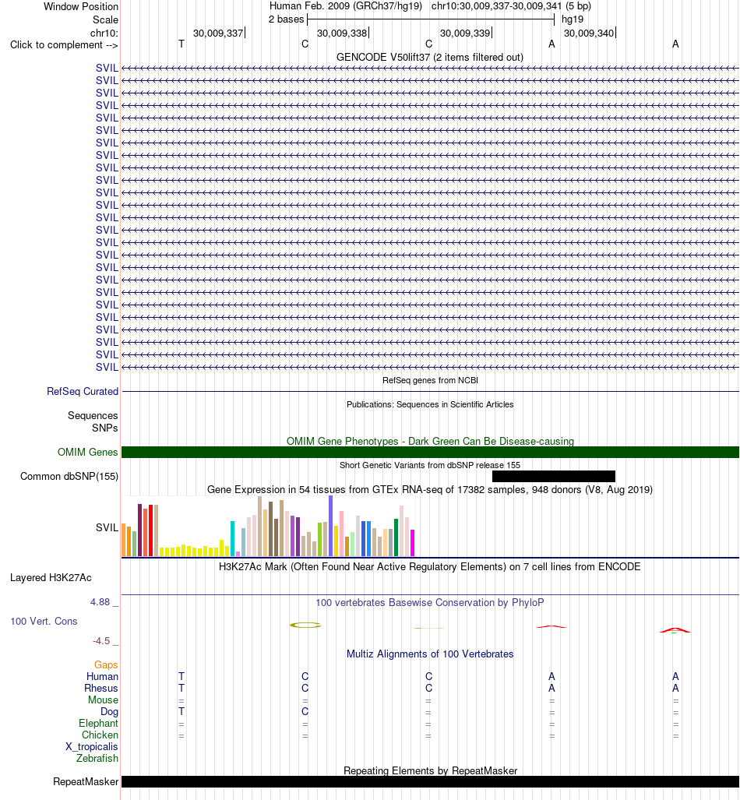The width and height of the screenshot is (740, 800).
Task: Open Repeating Elements by RepeatMasker title
Action: pos(430,770)
